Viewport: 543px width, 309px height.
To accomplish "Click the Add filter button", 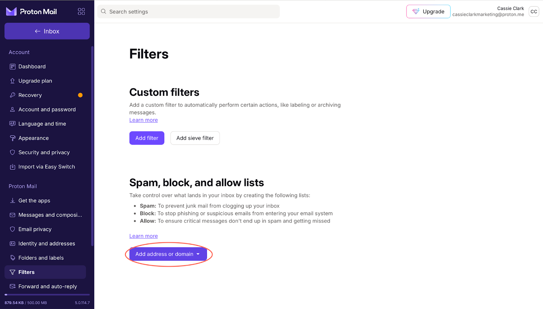I will (x=147, y=138).
